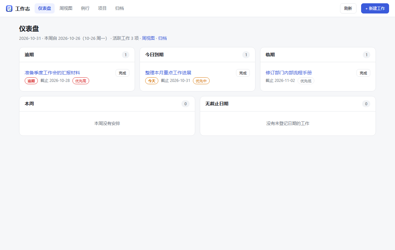The image size is (395, 250).
Task: Click the orange 今天 status tag
Action: click(152, 81)
